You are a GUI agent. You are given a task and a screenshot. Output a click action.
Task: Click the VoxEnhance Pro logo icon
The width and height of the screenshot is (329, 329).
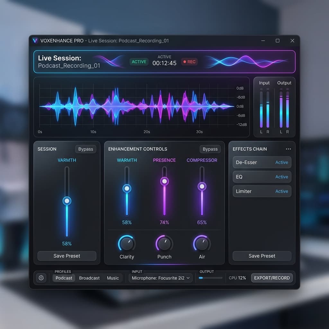point(35,40)
